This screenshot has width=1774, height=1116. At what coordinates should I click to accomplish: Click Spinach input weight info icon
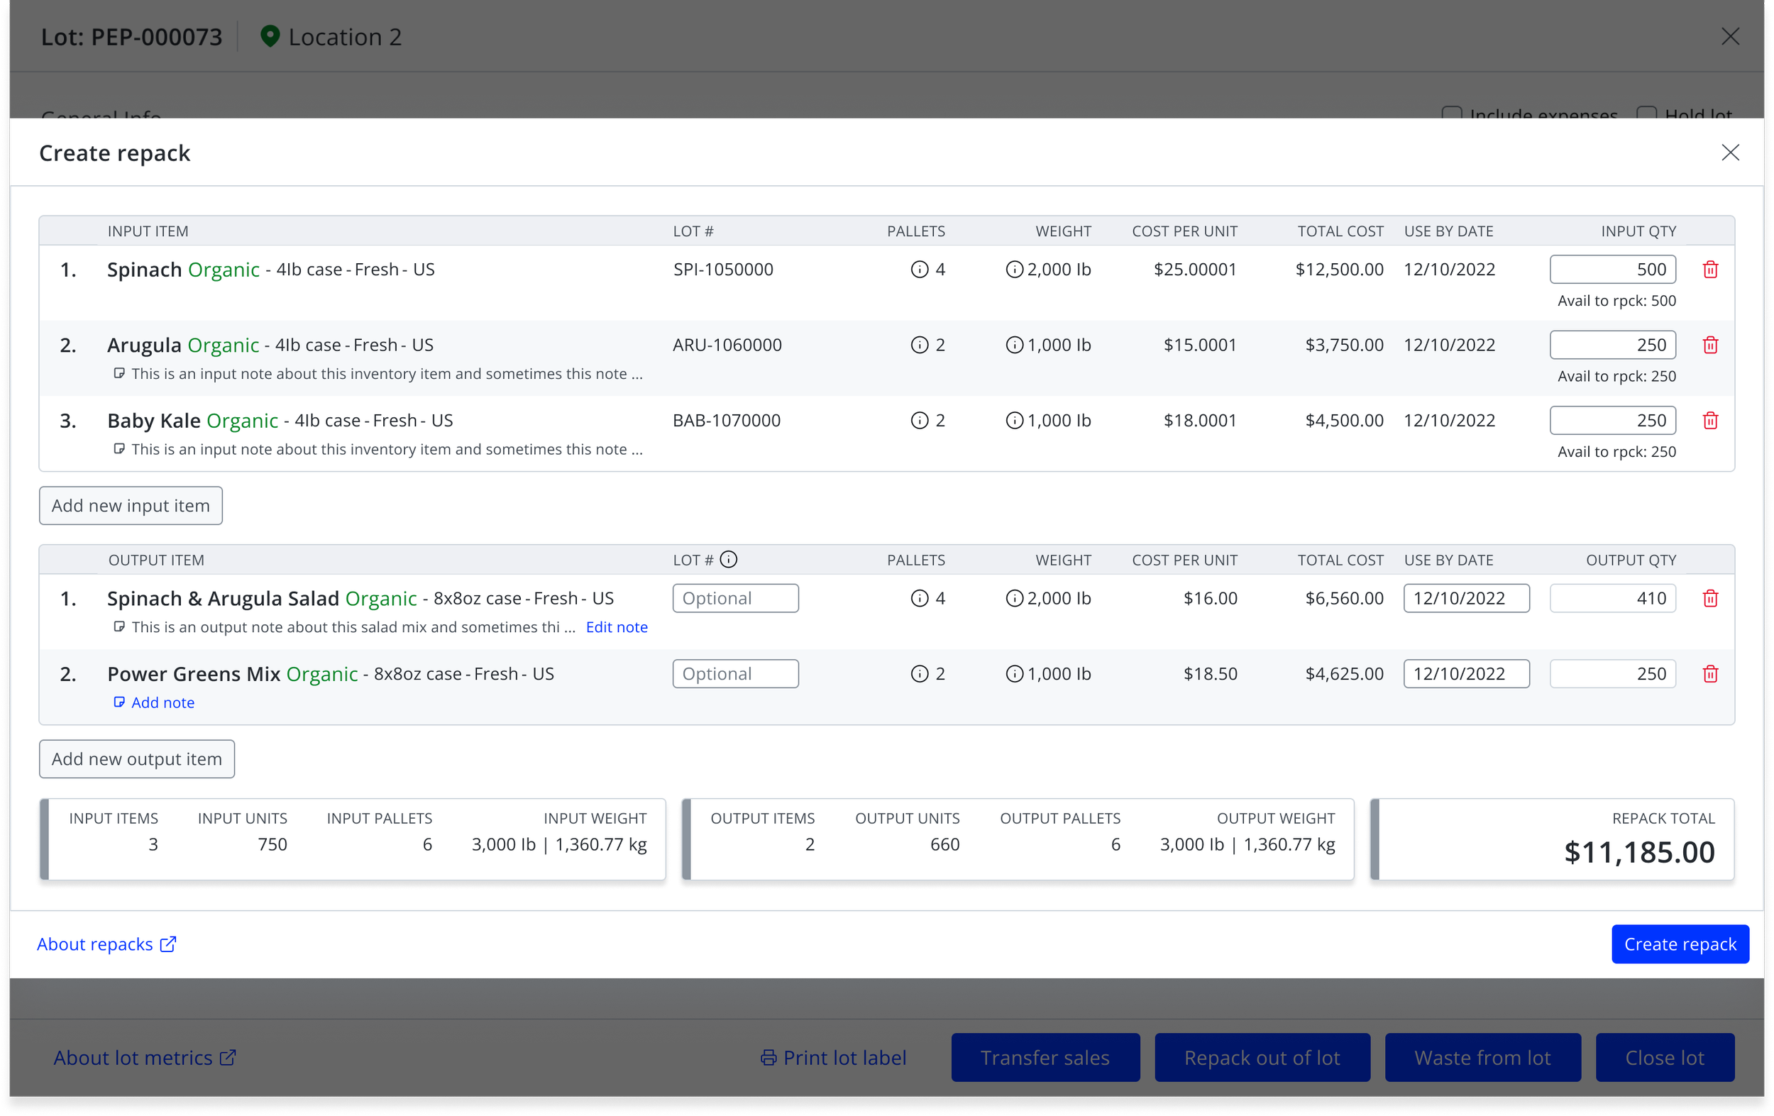pyautogui.click(x=1014, y=270)
